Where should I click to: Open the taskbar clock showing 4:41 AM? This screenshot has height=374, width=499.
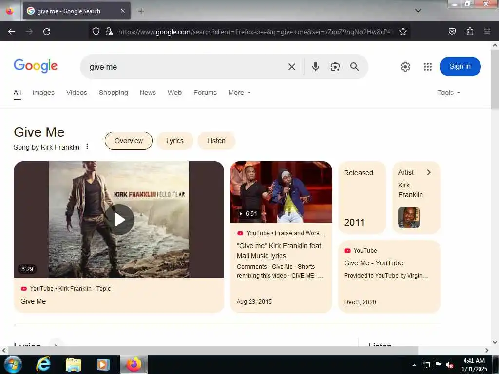474,365
